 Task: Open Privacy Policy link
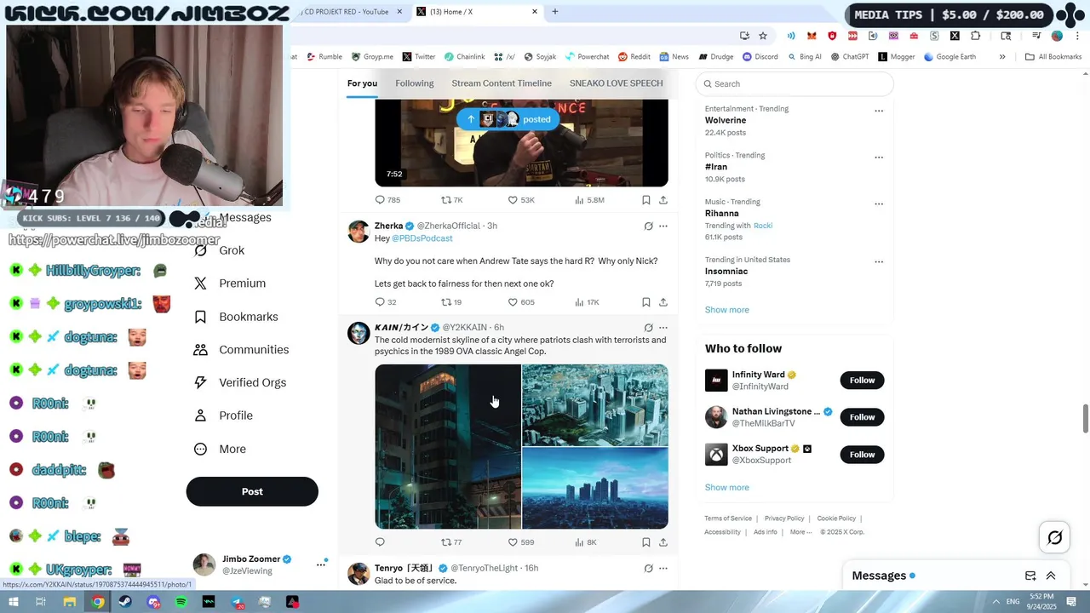click(784, 518)
